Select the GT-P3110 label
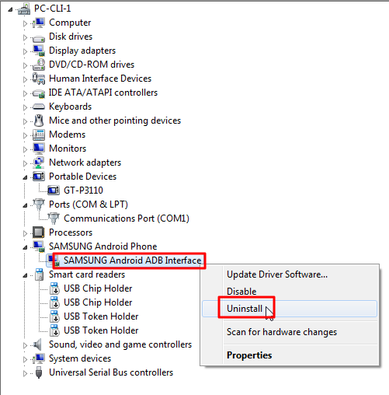 pyautogui.click(x=83, y=191)
